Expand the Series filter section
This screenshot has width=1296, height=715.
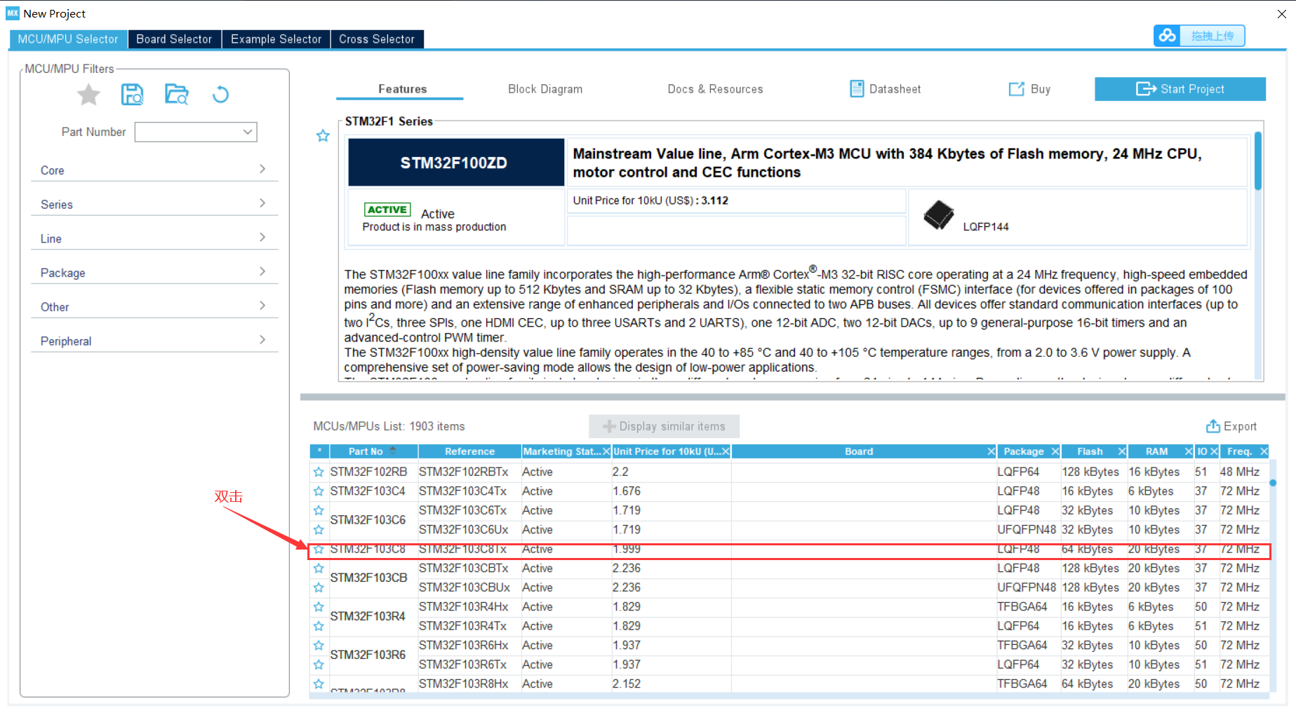pyautogui.click(x=154, y=204)
